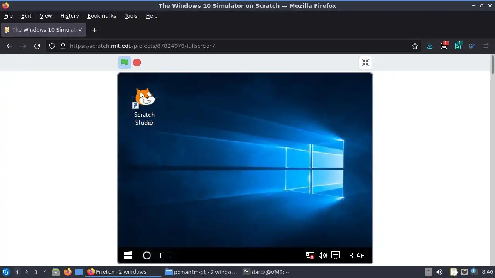Exit fullscreen mode using the shrink arrows button
495x278 pixels.
(365, 63)
